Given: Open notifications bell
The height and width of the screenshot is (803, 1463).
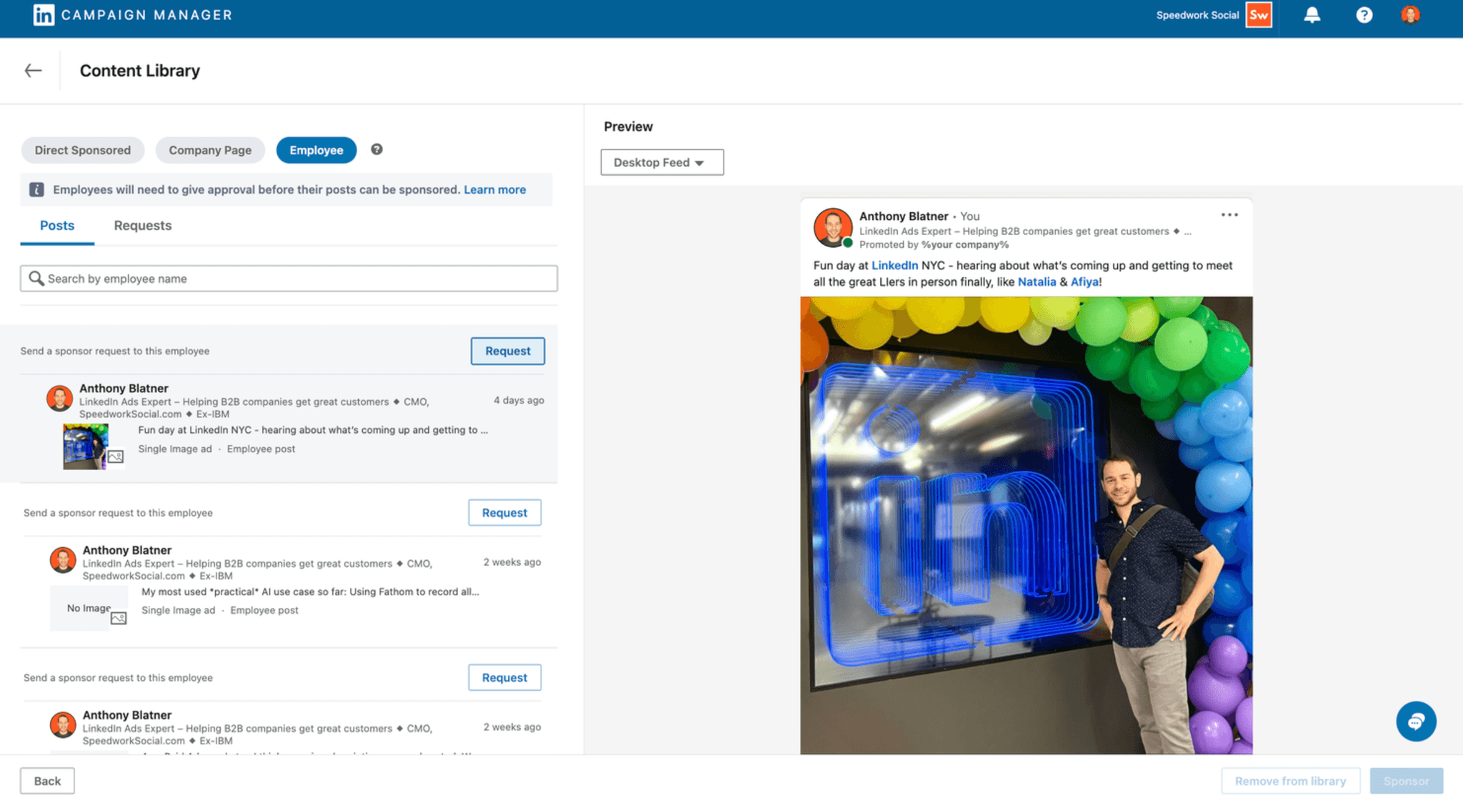Looking at the screenshot, I should tap(1312, 15).
